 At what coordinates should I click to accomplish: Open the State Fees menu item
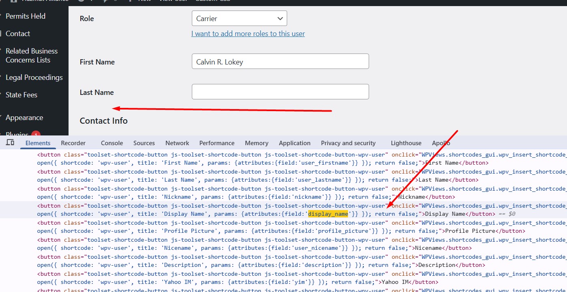[21, 95]
